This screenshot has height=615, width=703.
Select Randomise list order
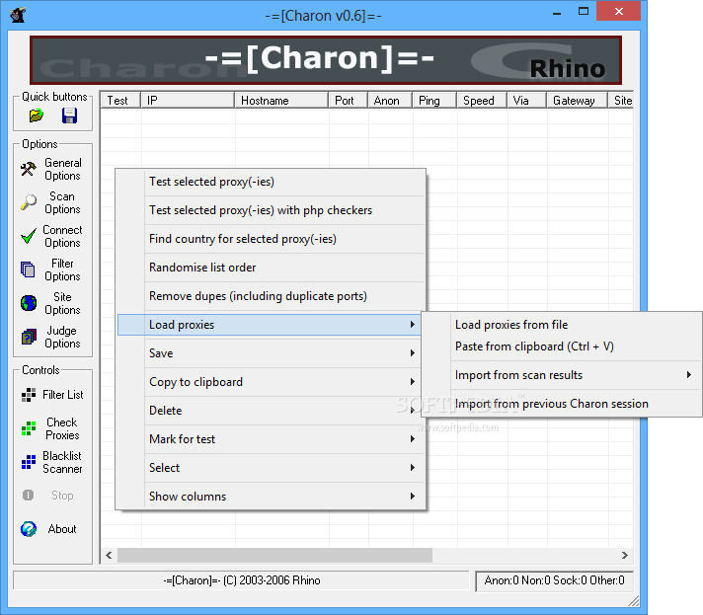click(x=271, y=268)
